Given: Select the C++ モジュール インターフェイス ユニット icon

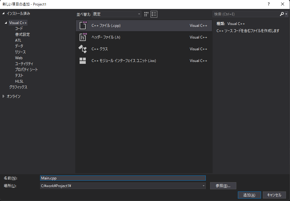Looking at the screenshot, I should 83,60.
